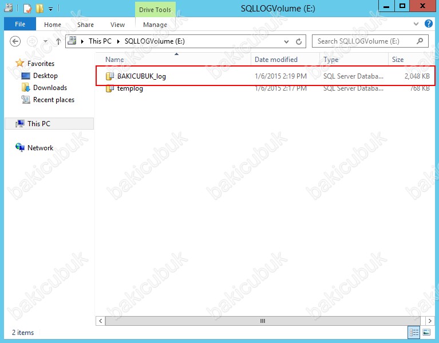Open the File ribbon tab
The image size is (439, 343).
point(20,24)
